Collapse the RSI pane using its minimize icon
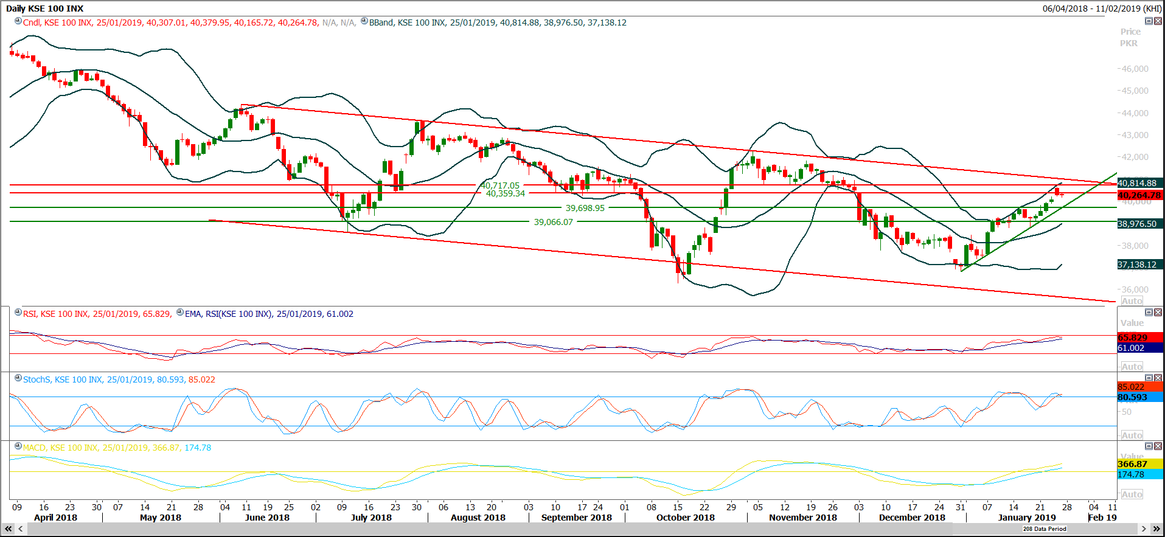Image resolution: width=1165 pixels, height=537 pixels. click(x=1149, y=312)
